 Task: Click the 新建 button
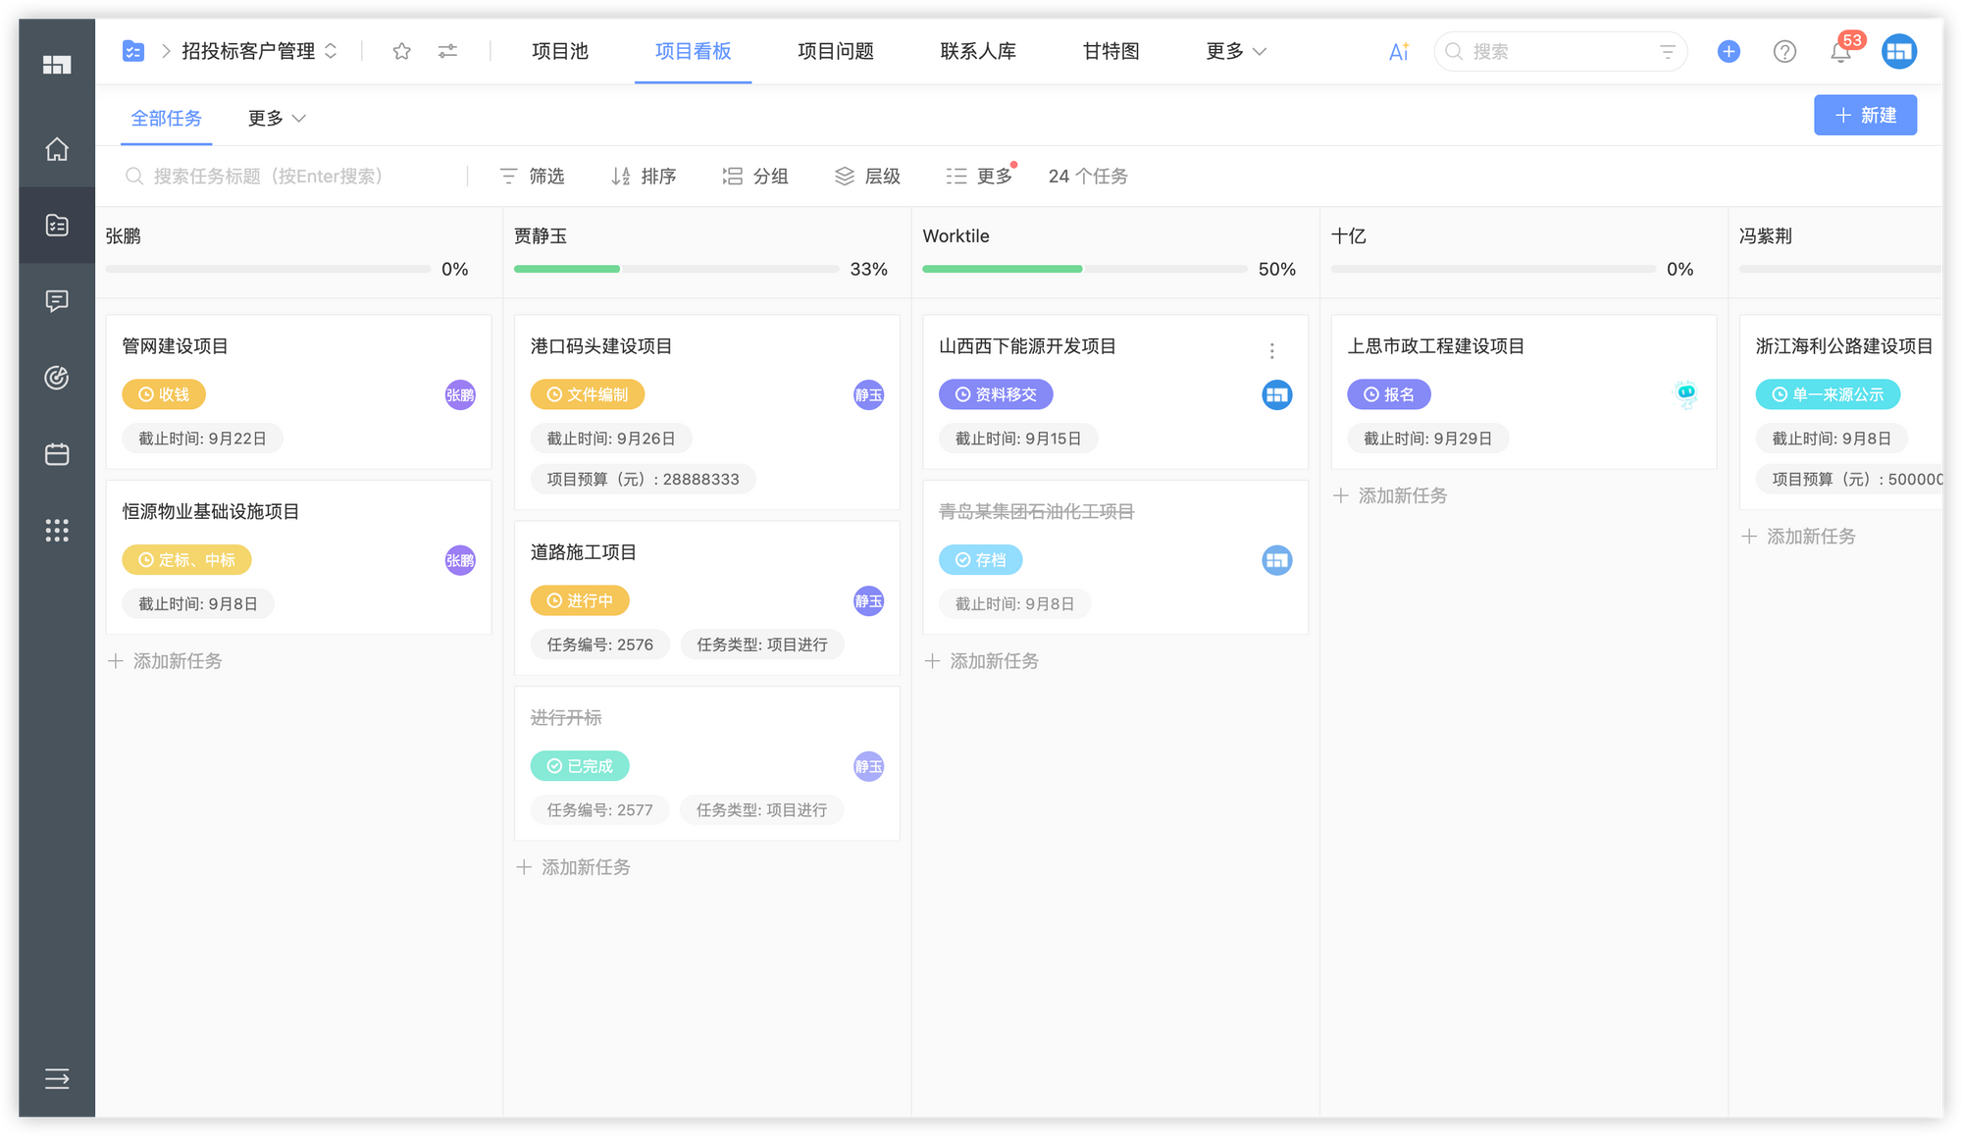(x=1865, y=115)
